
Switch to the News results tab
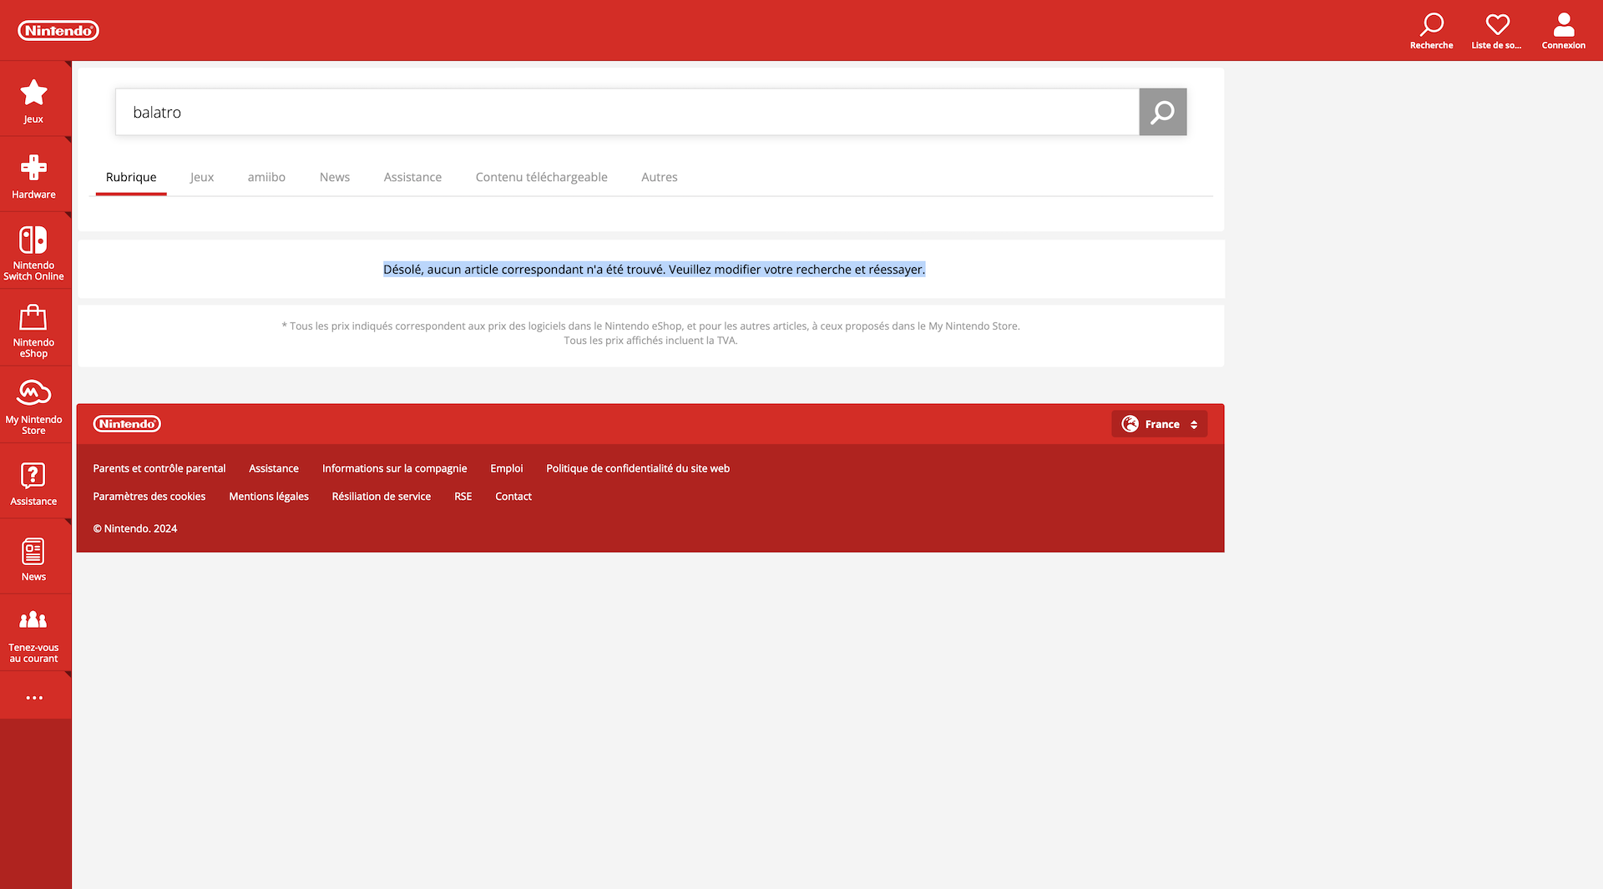pos(335,177)
